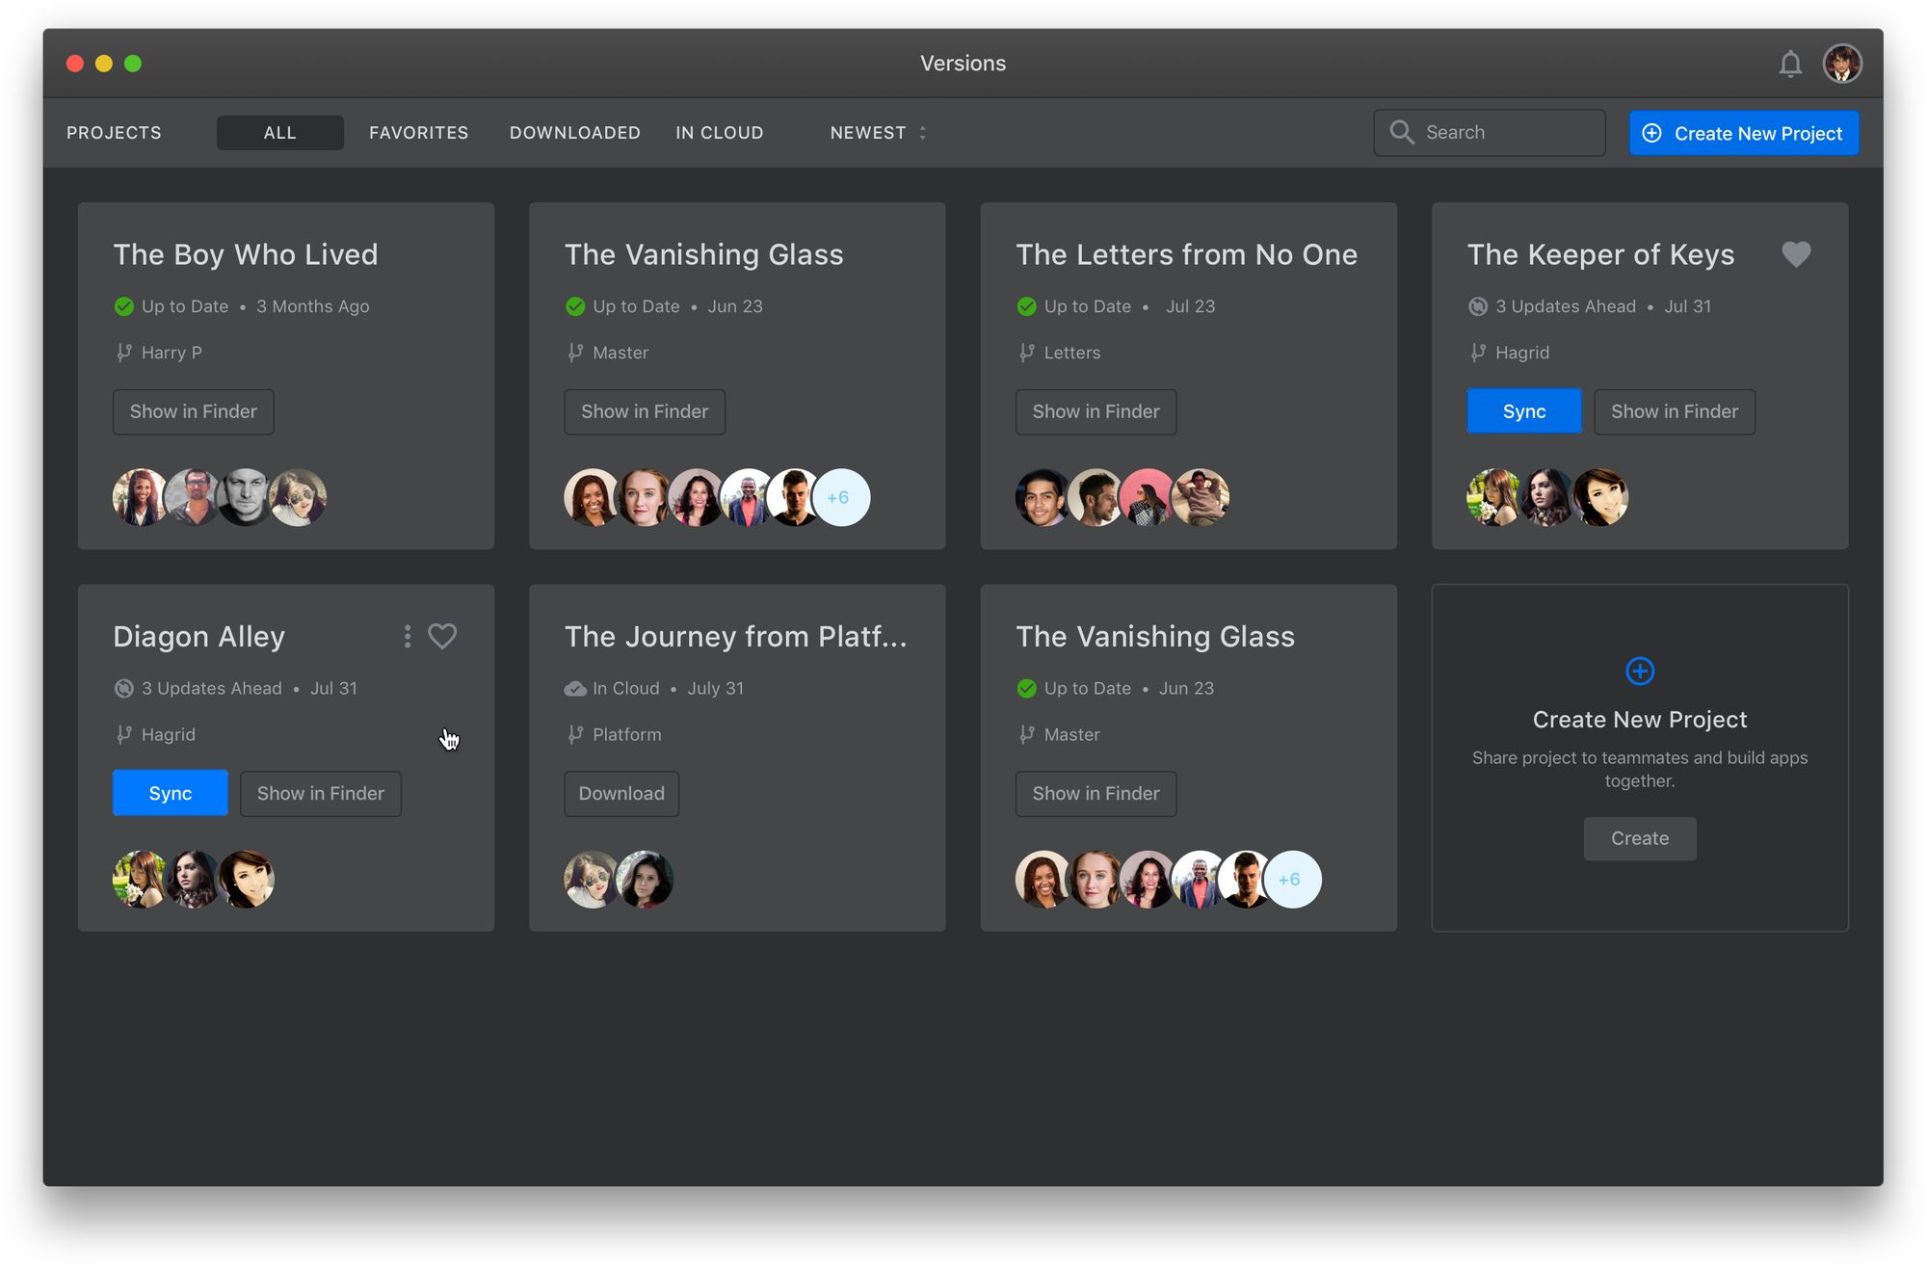Switch to the DOWNLOADED tab

[575, 133]
